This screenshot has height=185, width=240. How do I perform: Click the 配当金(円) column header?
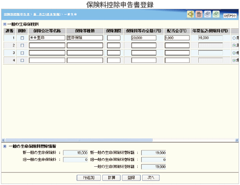[x=177, y=31]
